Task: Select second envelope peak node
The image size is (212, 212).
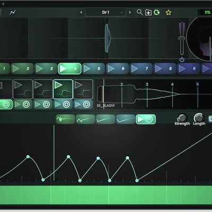Action: (68, 156)
